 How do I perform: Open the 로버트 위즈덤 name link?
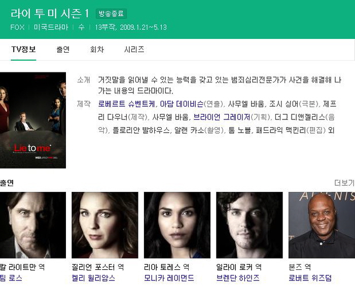tap(310, 278)
